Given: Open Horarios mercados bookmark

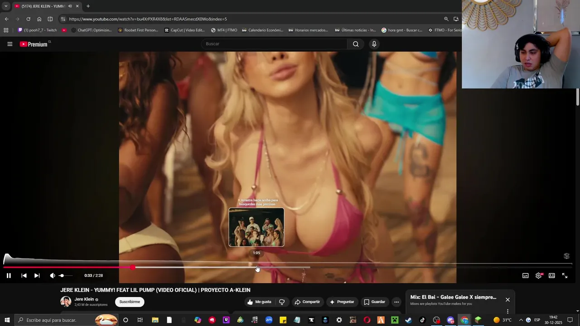Looking at the screenshot, I should pos(309,30).
